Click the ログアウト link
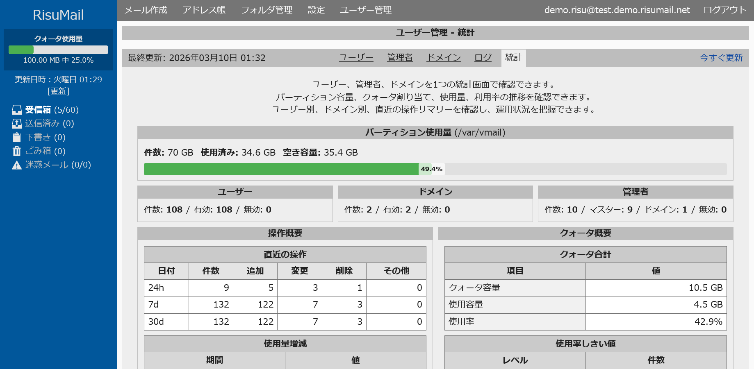The height and width of the screenshot is (369, 754). pyautogui.click(x=724, y=10)
